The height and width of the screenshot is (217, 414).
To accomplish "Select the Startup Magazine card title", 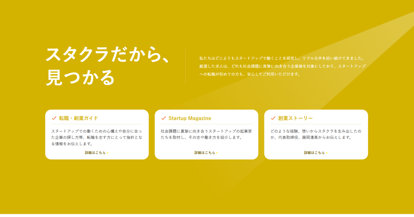I will tap(190, 118).
